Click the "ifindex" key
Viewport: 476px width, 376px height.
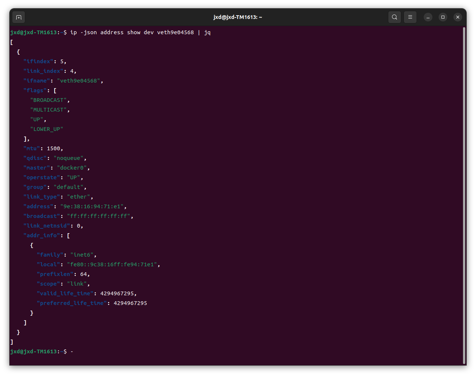pos(39,61)
